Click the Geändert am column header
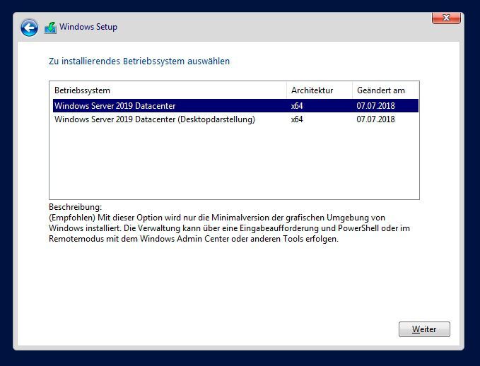Image resolution: width=480 pixels, height=366 pixels. 385,90
